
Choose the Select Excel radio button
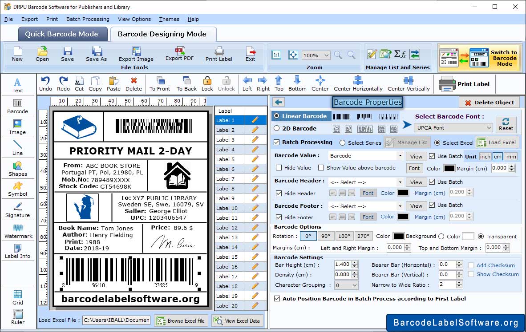(437, 143)
